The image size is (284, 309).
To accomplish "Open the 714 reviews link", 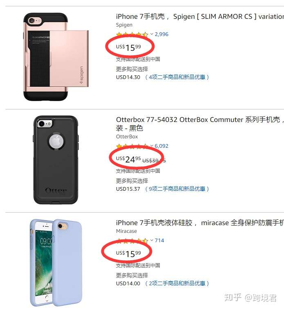I will point(159,240).
